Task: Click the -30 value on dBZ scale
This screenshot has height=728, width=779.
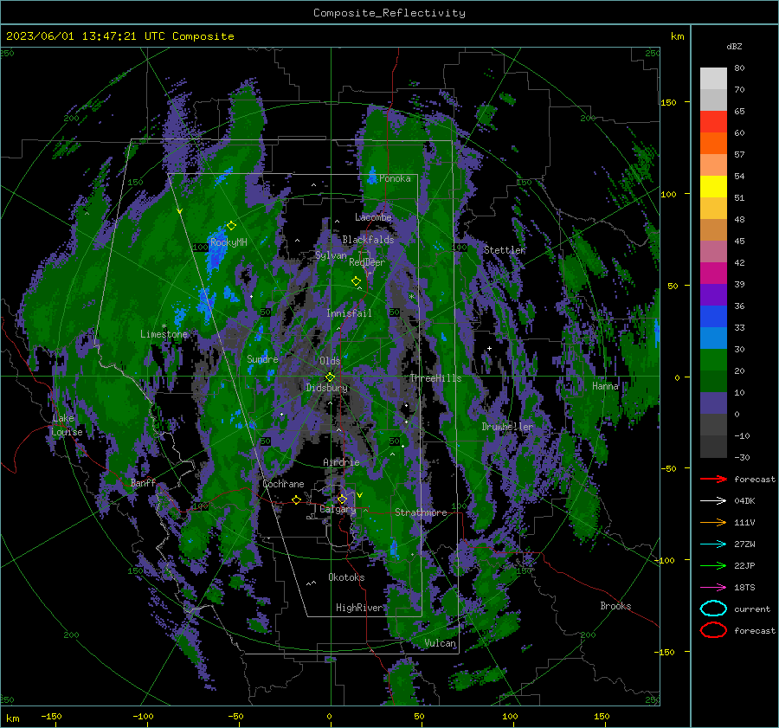Action: (742, 457)
